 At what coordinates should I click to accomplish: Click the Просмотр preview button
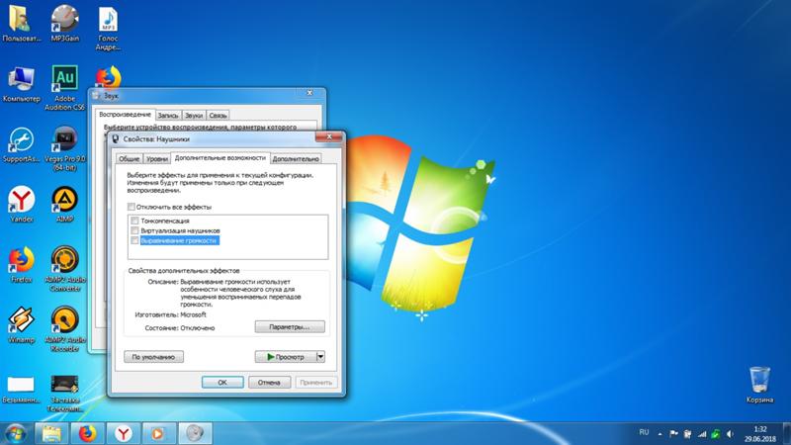click(285, 357)
